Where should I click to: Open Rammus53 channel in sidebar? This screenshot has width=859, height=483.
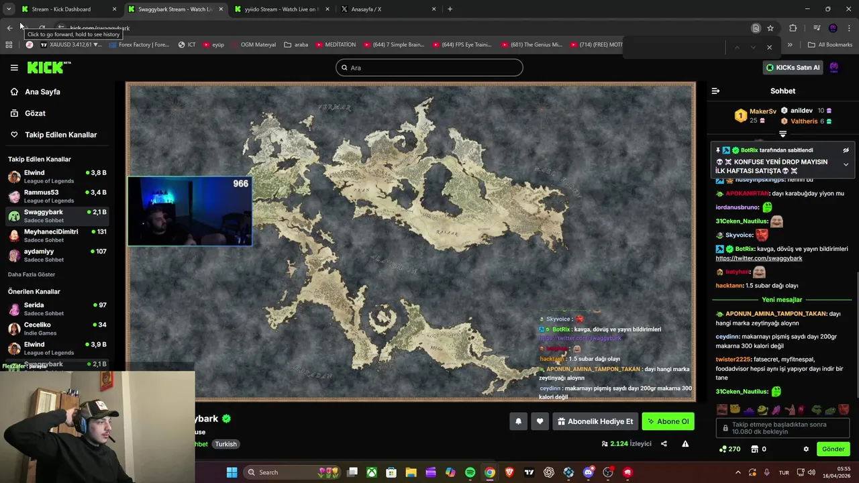tap(57, 196)
